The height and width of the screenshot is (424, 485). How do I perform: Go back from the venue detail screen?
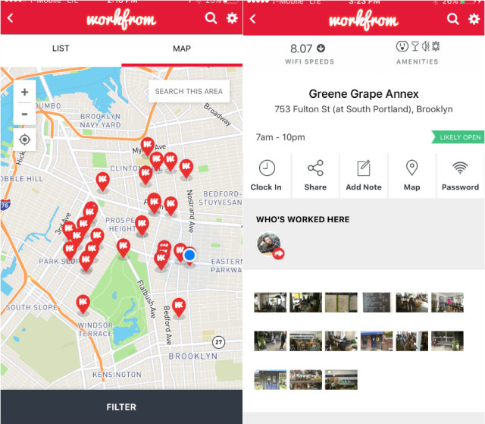(252, 18)
